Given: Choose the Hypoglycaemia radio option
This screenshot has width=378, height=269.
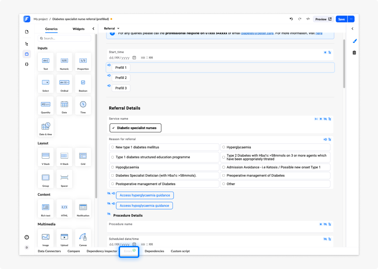Looking at the screenshot, I should pyautogui.click(x=164, y=167).
